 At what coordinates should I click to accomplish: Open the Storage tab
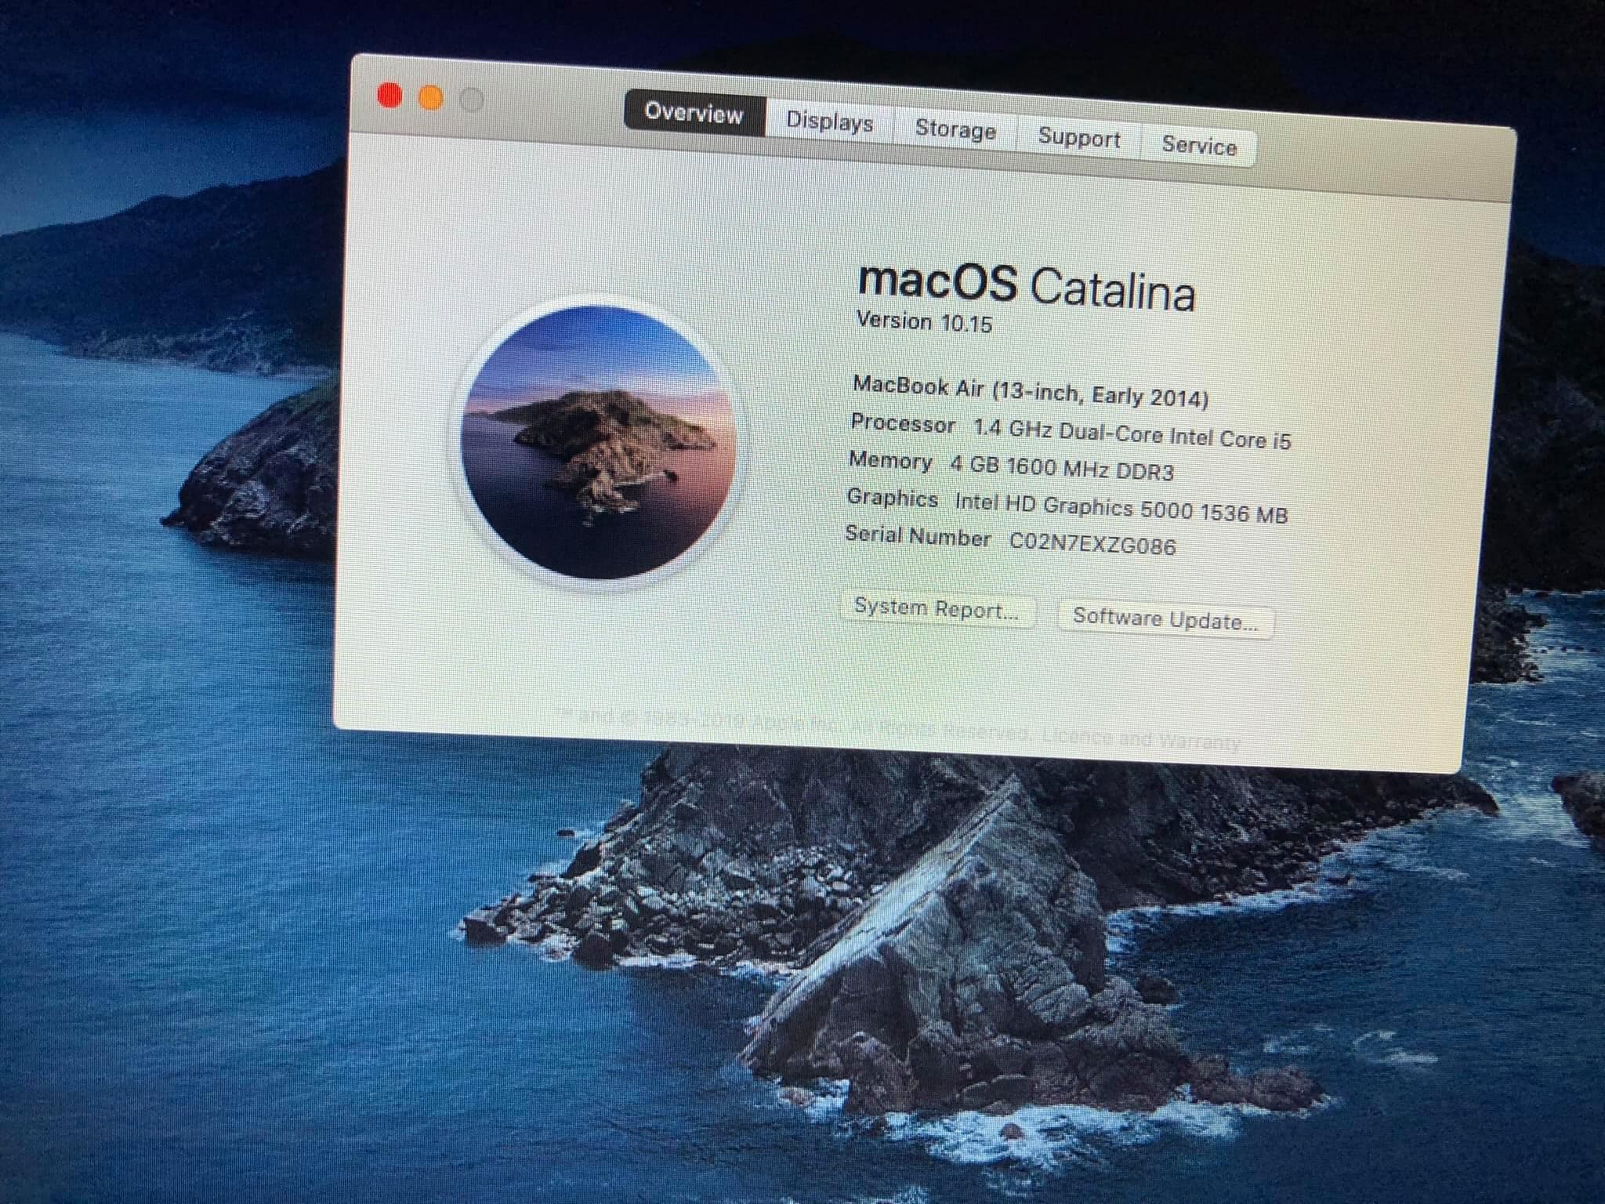[955, 129]
